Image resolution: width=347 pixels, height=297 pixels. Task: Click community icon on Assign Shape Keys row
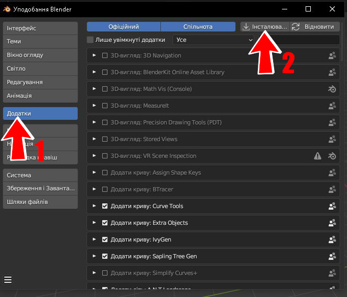[x=332, y=173]
